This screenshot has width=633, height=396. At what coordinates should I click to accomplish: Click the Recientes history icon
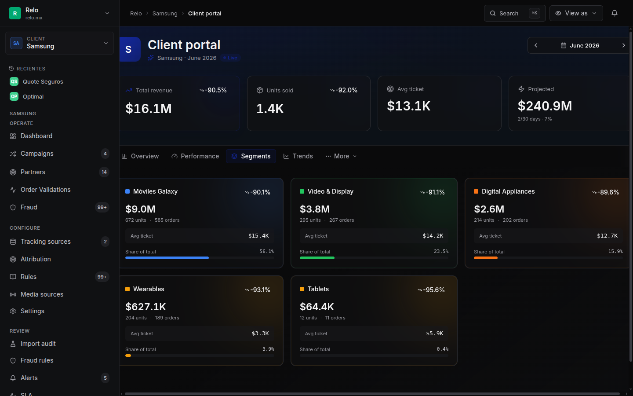pyautogui.click(x=11, y=69)
